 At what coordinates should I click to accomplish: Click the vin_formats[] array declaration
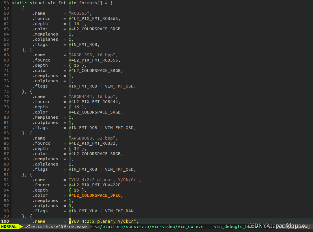(x=85, y=3)
